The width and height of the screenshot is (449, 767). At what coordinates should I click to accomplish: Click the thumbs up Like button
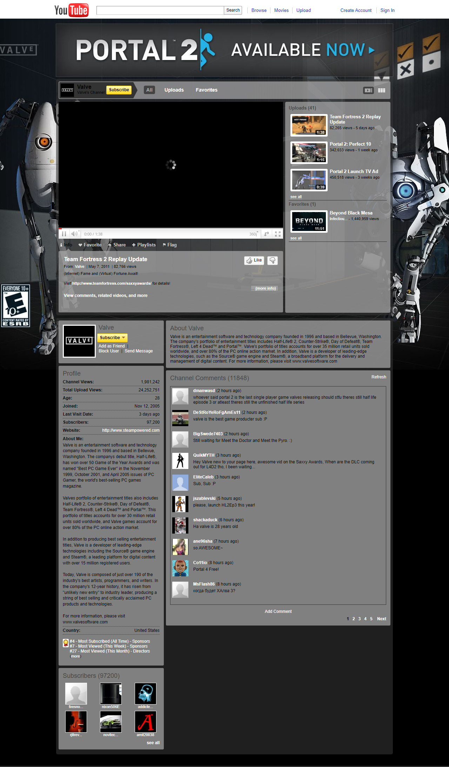coord(254,260)
